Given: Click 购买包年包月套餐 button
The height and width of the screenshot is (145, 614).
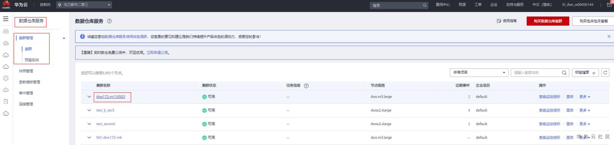Looking at the screenshot, I should point(593,21).
